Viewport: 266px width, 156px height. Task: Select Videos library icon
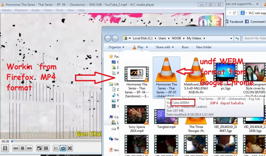coord(114,106)
